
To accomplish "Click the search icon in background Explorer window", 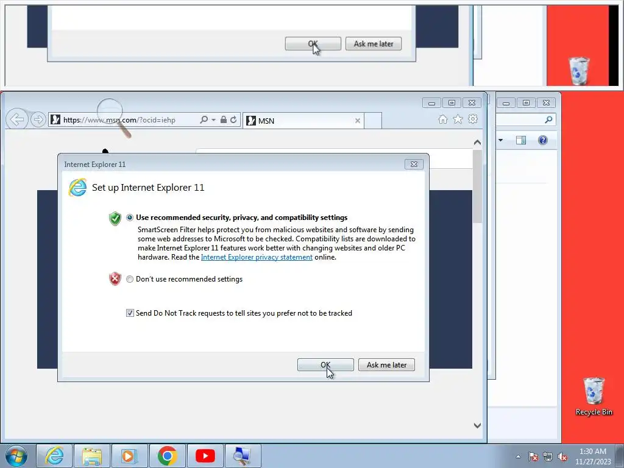I will tap(548, 119).
